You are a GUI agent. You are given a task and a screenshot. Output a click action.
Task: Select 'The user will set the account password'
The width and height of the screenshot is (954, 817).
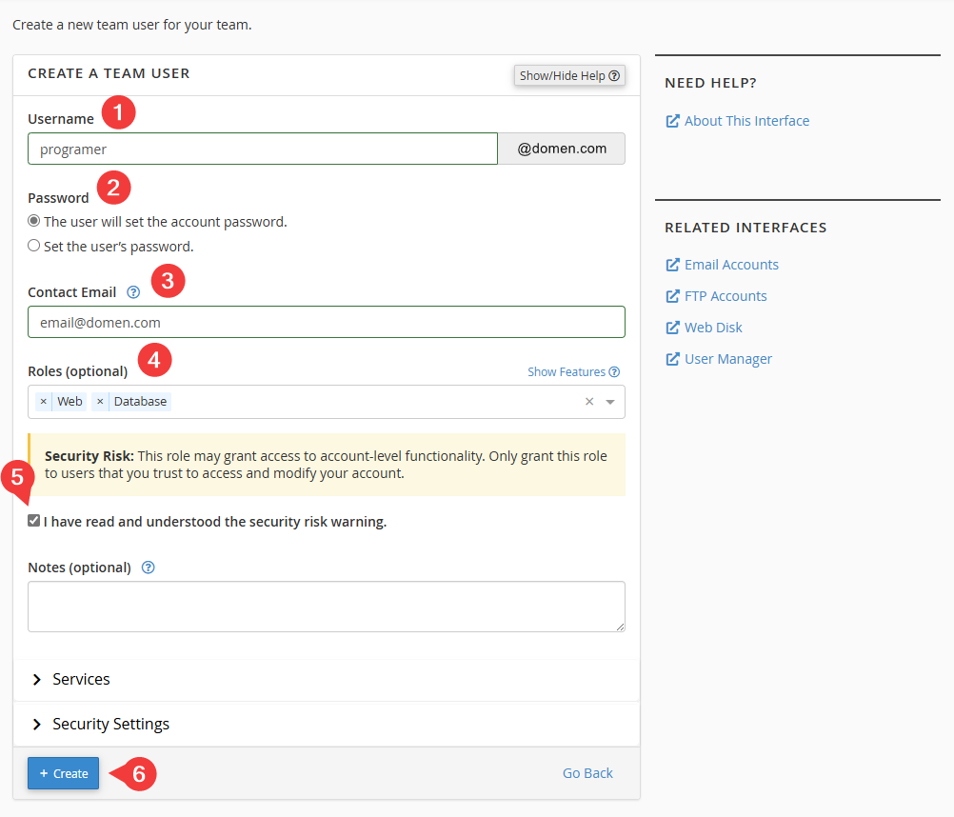[x=34, y=221]
